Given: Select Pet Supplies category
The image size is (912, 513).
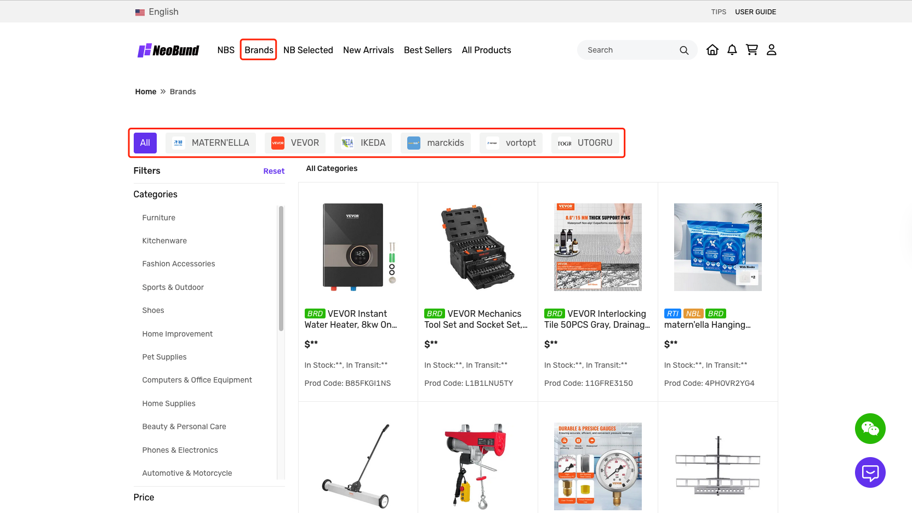Looking at the screenshot, I should [x=164, y=357].
